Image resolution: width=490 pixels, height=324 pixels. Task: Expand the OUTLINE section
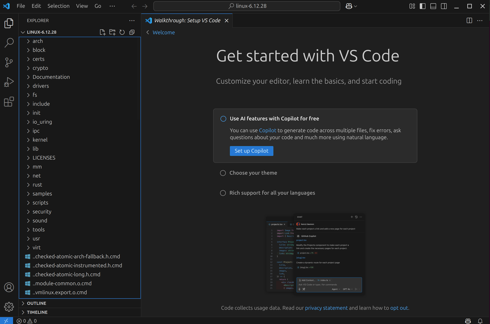tap(80, 303)
